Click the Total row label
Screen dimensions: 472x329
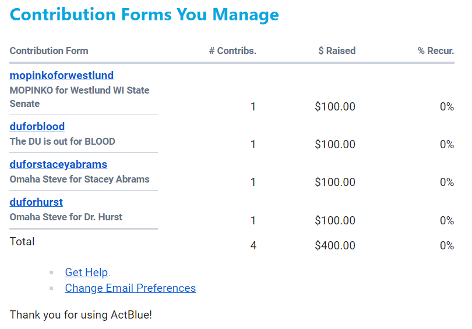click(x=22, y=242)
